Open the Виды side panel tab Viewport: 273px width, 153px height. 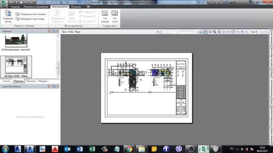pyautogui.click(x=271, y=73)
